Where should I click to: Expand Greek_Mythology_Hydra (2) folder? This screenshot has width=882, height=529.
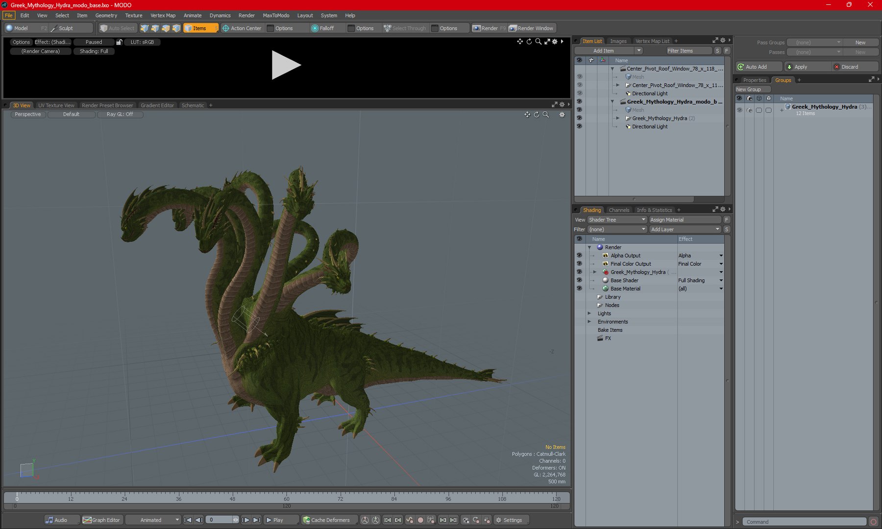click(x=618, y=118)
